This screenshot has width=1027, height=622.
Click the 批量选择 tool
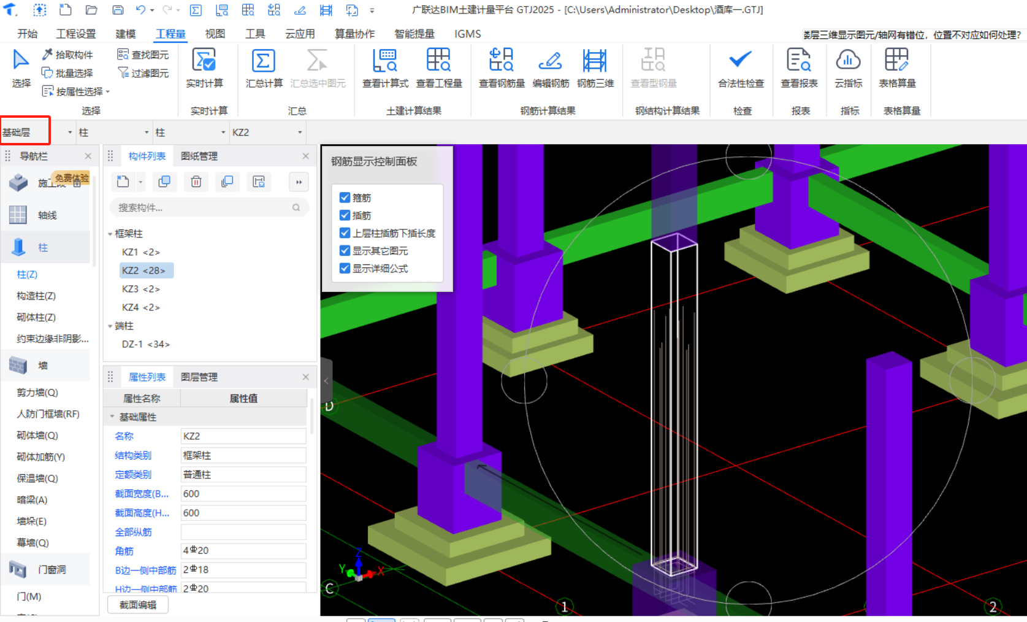click(67, 73)
